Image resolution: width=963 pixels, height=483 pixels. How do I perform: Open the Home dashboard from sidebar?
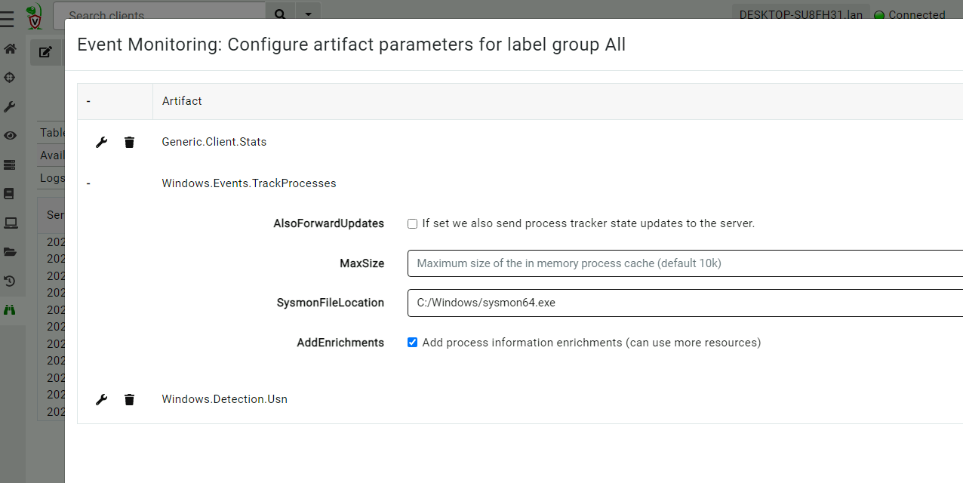10,49
